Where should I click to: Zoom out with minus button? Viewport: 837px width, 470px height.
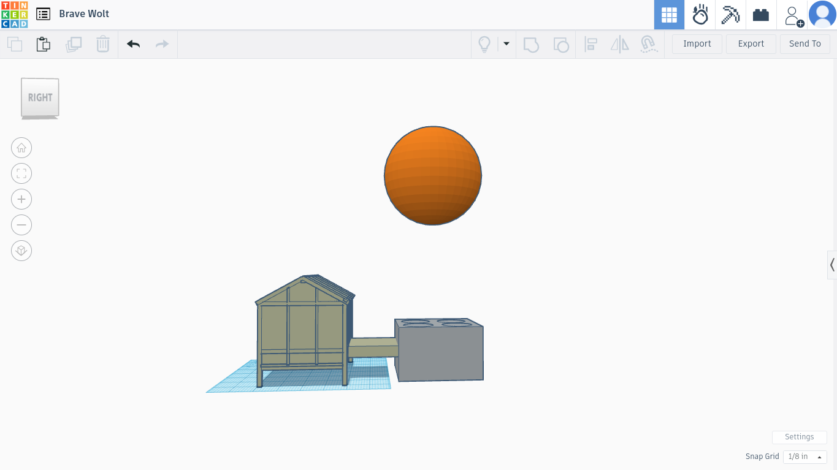tap(21, 225)
